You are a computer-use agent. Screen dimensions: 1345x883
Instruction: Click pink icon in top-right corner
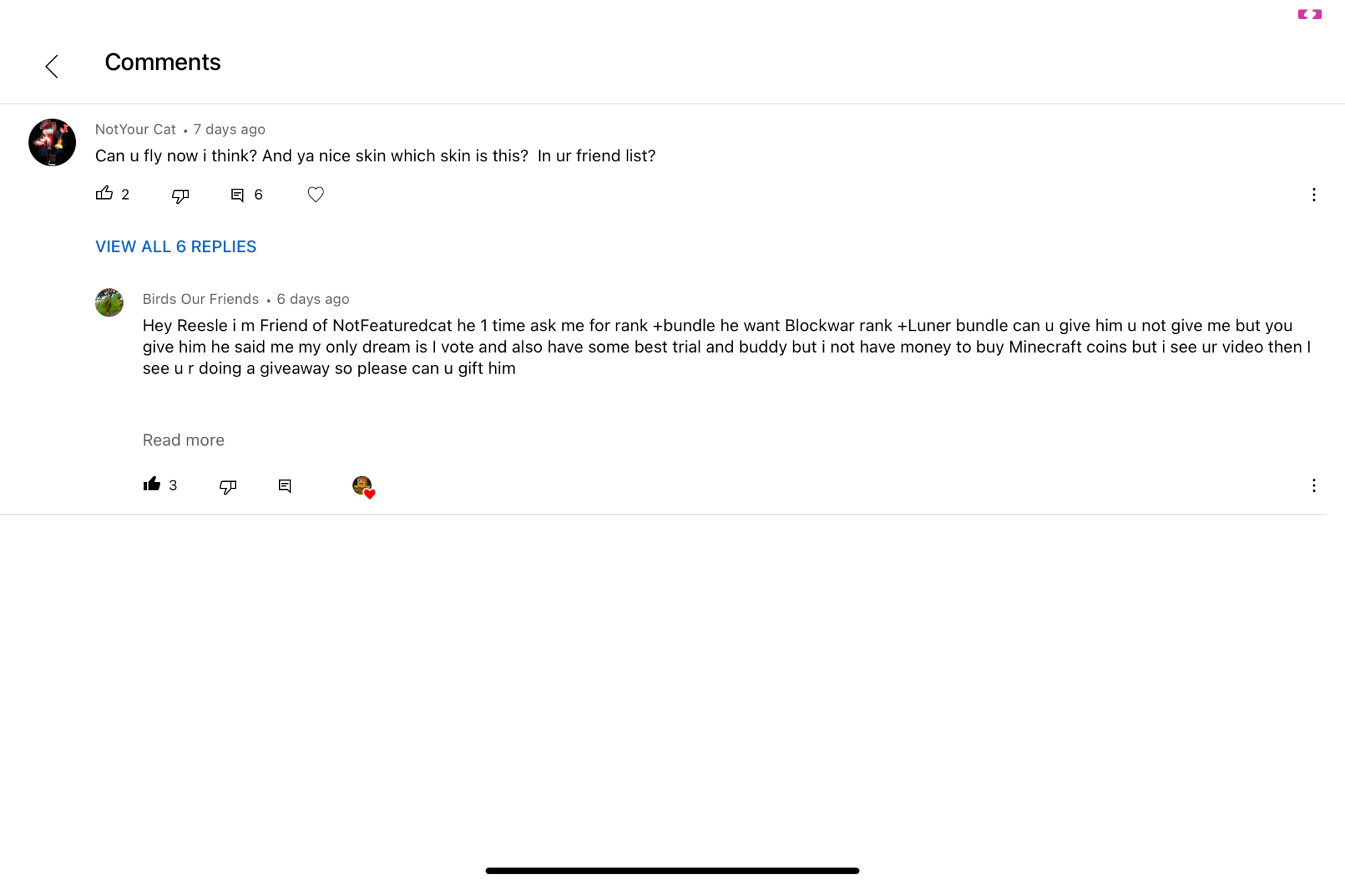point(1309,14)
